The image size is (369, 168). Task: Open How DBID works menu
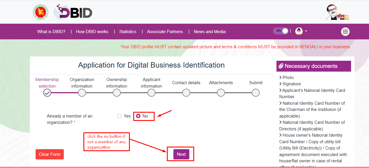pos(92,32)
